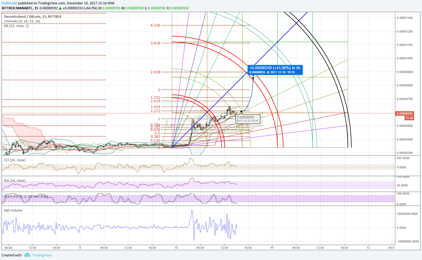Click the open value O:0.00000593
The width and height of the screenshot is (422, 260).
coord(110,8)
